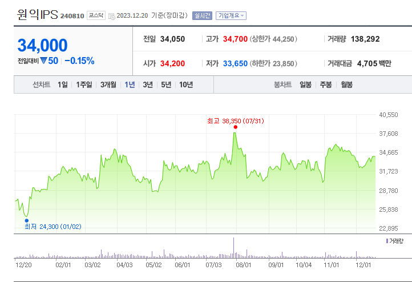Click the 전일 value 34,050
The image size is (412, 282).
tap(173, 39)
